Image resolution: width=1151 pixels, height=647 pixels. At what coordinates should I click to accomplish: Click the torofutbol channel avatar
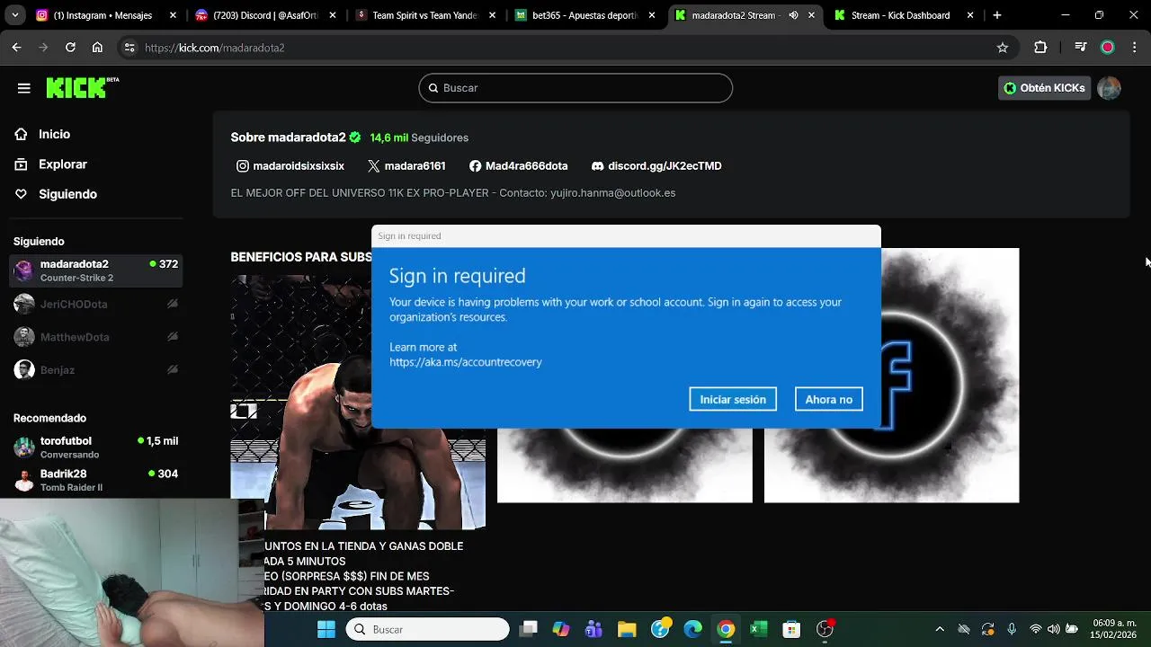pyautogui.click(x=24, y=448)
